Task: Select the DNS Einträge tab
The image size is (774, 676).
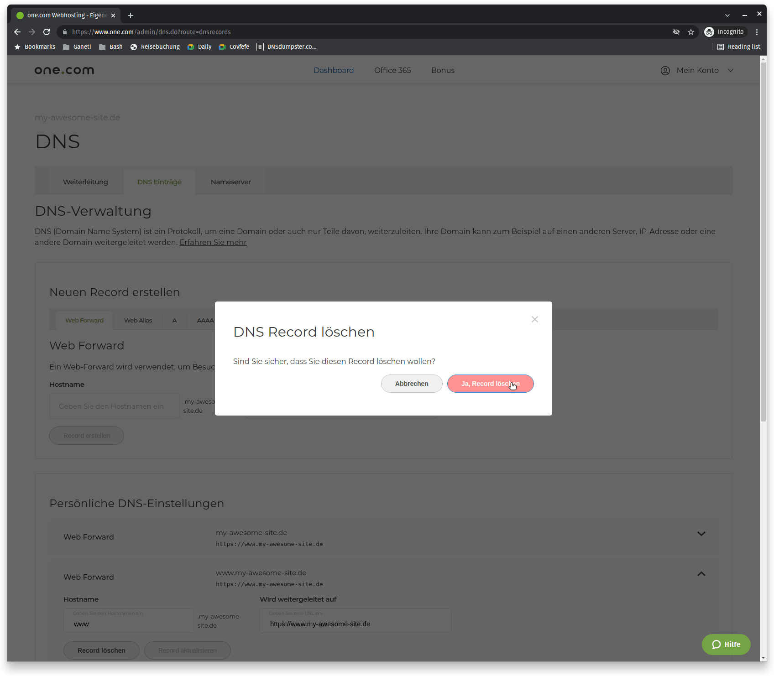Action: [x=159, y=182]
